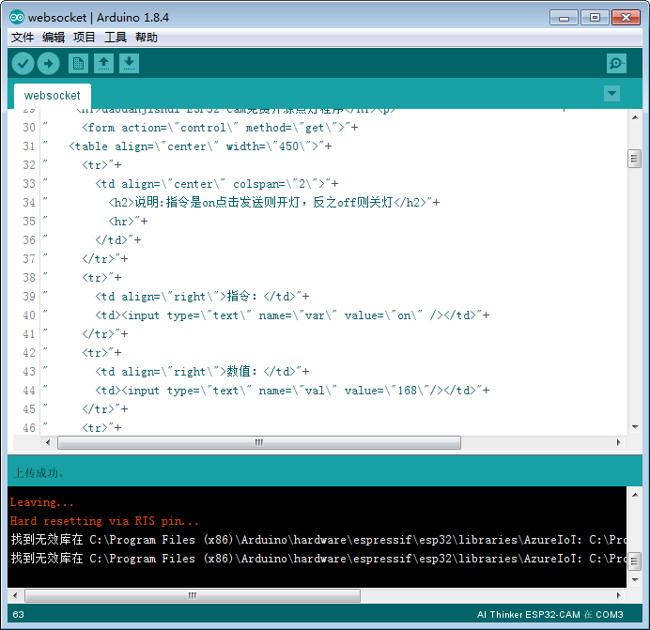Click line number 37 in gutter

(x=29, y=259)
